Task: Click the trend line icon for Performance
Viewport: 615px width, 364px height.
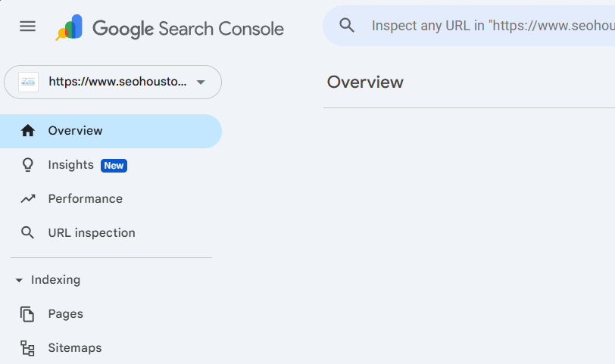Action: (x=28, y=199)
